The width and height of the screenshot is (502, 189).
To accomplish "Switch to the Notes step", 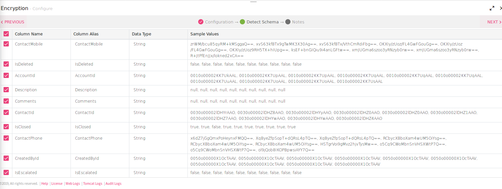I will pyautogui.click(x=297, y=22).
